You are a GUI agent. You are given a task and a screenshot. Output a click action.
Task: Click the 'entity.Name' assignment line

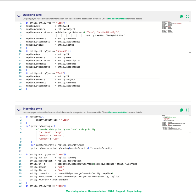pyautogui.click(x=49, y=57)
